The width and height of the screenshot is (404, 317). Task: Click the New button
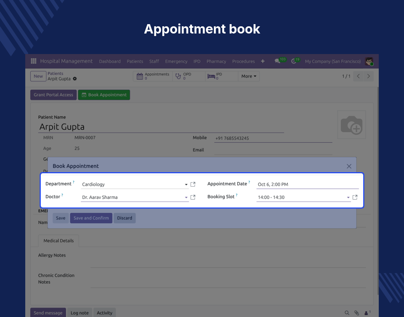[x=38, y=76]
